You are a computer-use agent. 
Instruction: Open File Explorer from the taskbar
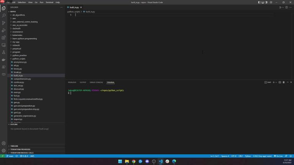click(x=127, y=161)
